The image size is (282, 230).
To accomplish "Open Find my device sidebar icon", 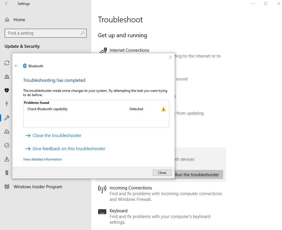I will [7, 159].
